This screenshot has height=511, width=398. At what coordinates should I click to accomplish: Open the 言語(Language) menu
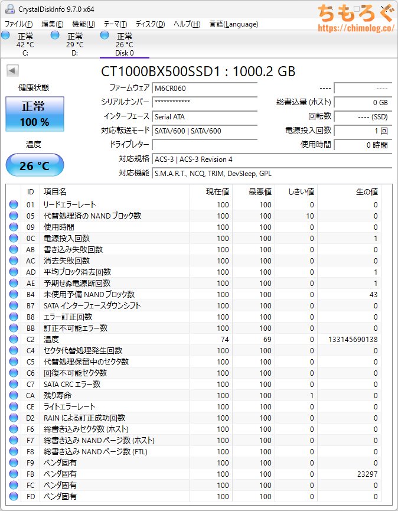coord(234,24)
